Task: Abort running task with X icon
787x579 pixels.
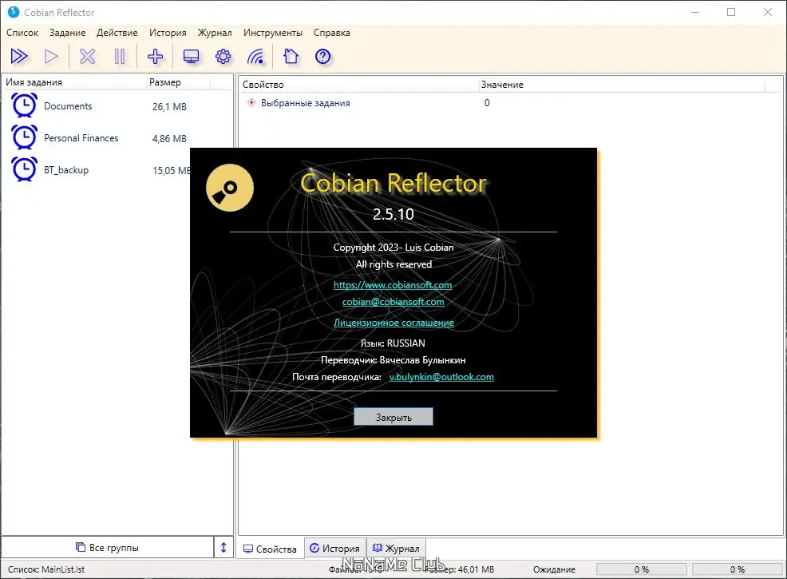Action: pyautogui.click(x=87, y=56)
